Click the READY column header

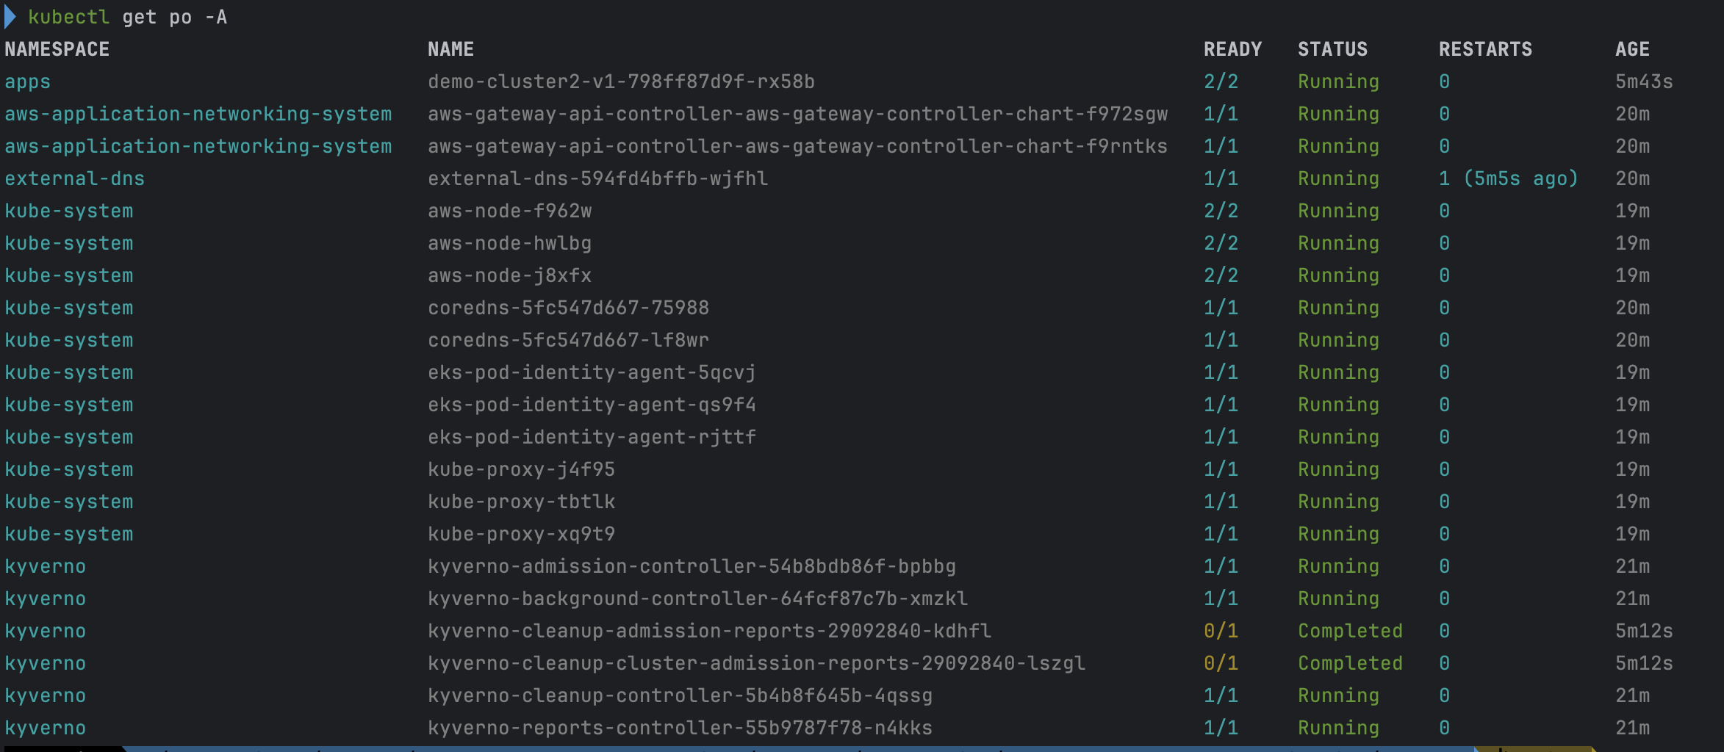(x=1232, y=49)
